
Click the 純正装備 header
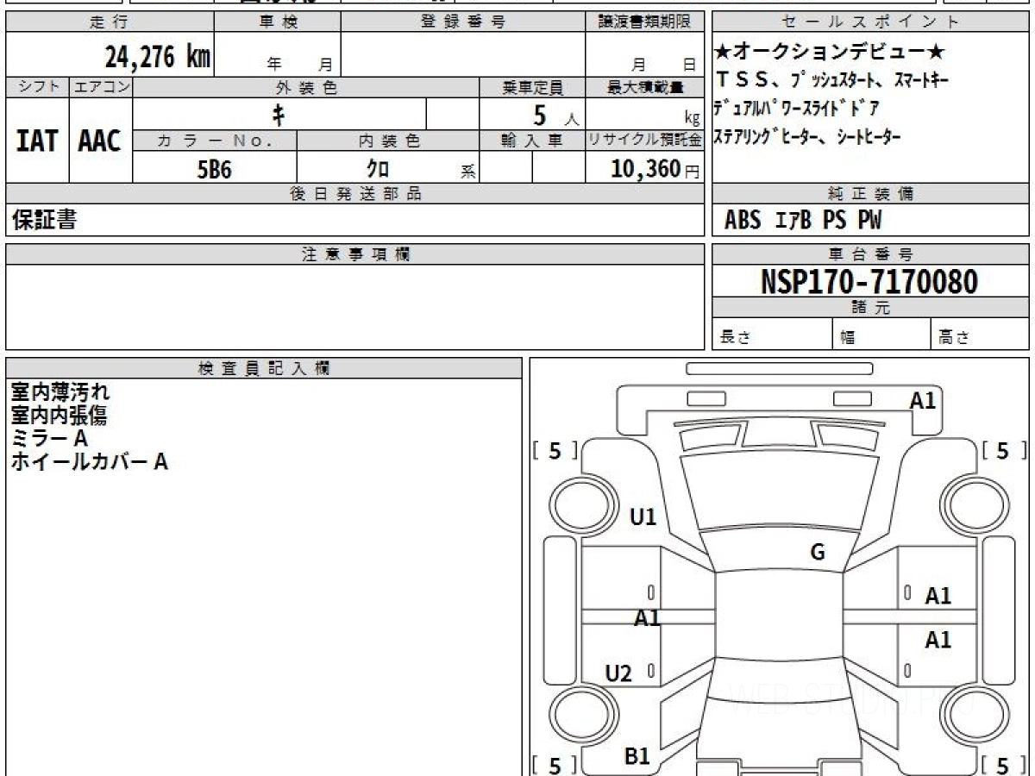point(870,194)
